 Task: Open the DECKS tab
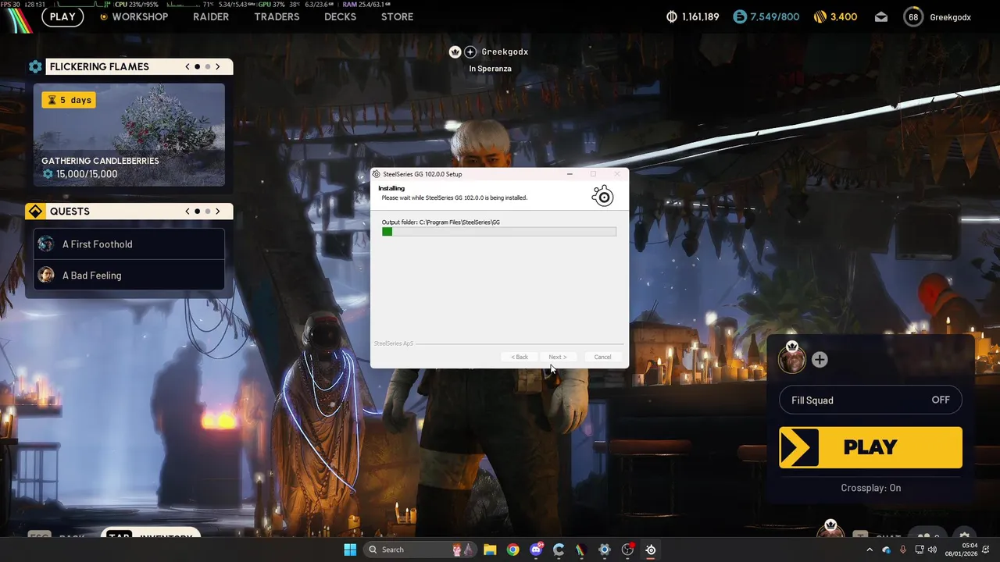tap(340, 16)
